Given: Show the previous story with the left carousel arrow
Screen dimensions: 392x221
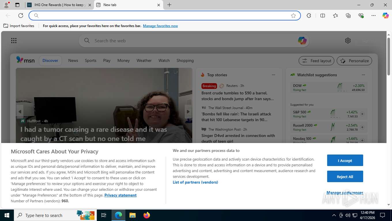Looking at the screenshot, I should pyautogui.click(x=20, y=112).
